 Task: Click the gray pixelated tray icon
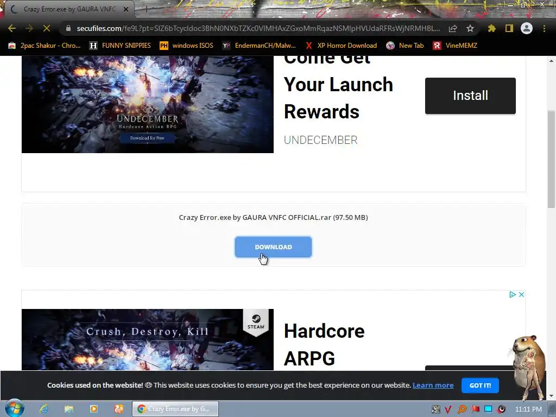click(x=436, y=409)
